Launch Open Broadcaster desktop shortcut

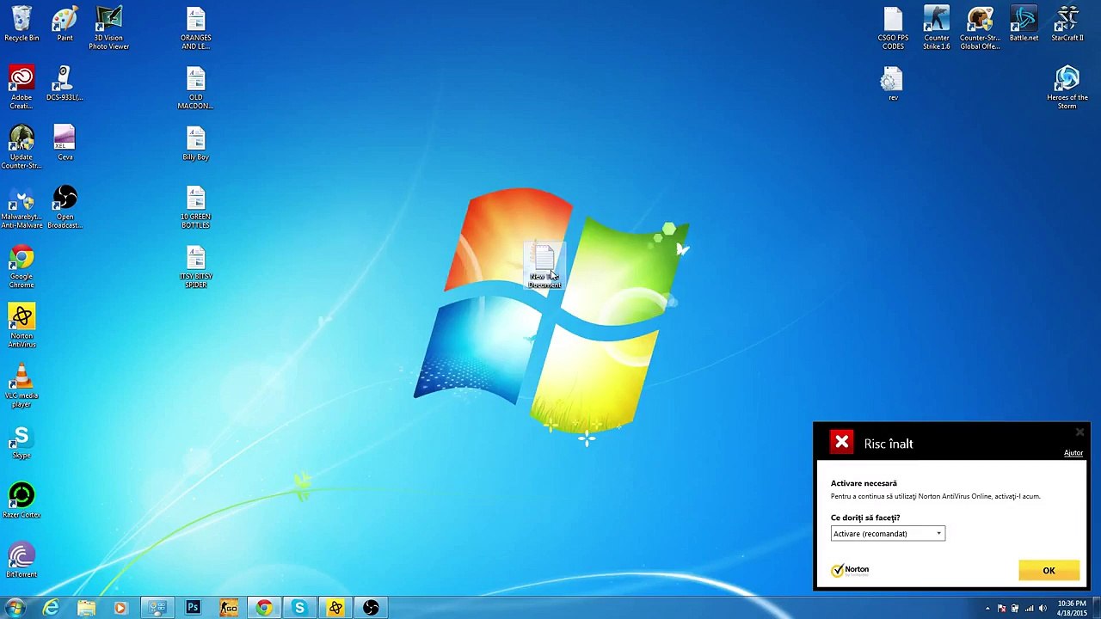65,207
